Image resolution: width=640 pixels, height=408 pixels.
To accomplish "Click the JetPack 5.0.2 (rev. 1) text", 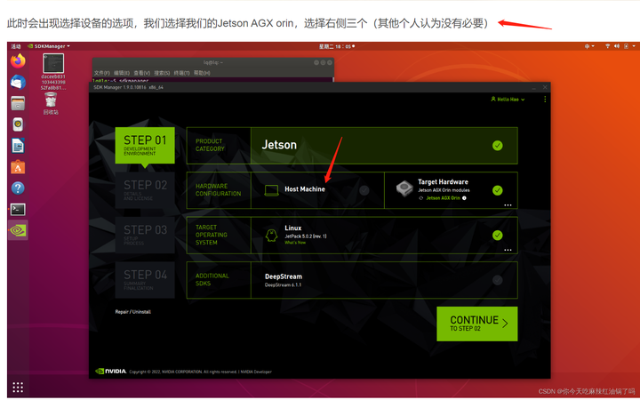I will [x=305, y=236].
